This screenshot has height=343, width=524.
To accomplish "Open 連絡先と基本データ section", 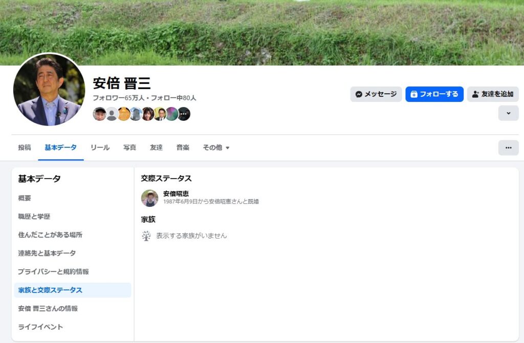I will [x=47, y=253].
